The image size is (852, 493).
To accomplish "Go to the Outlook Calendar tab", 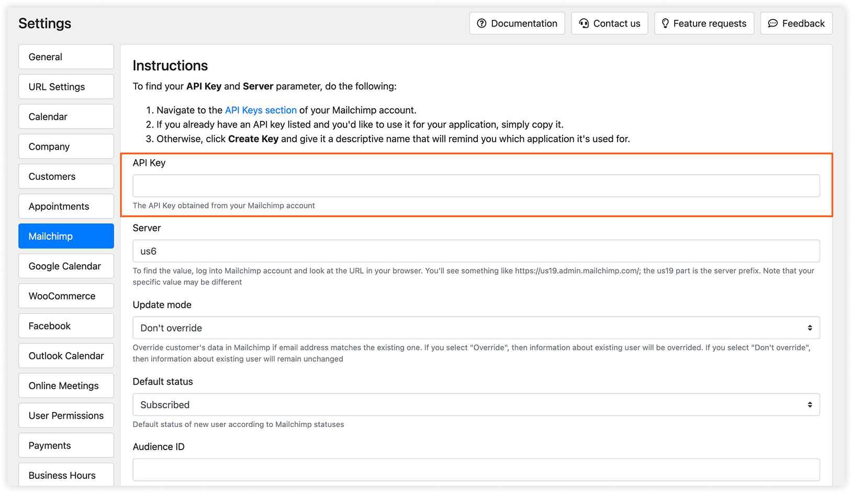I will click(x=66, y=356).
